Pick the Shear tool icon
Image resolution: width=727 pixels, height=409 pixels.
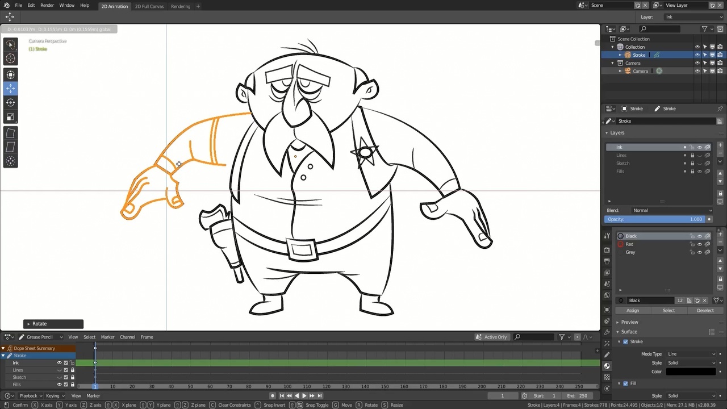(10, 147)
